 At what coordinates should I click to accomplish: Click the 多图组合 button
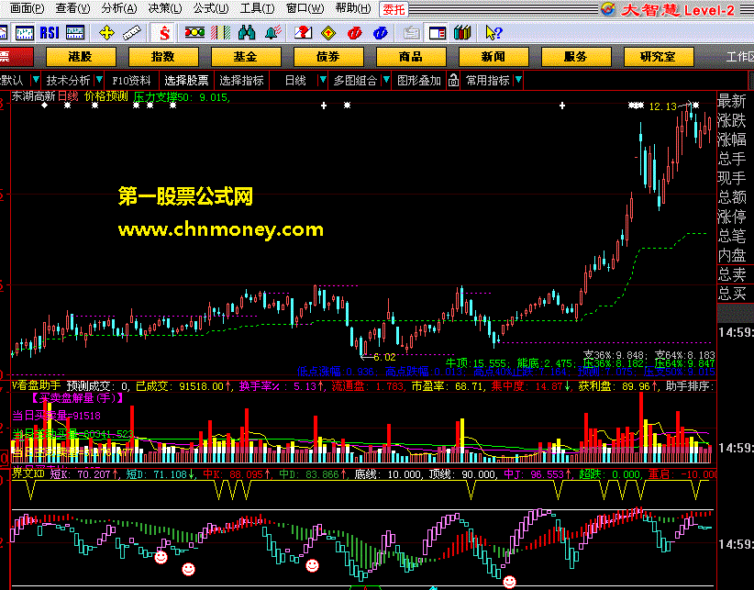pyautogui.click(x=355, y=81)
